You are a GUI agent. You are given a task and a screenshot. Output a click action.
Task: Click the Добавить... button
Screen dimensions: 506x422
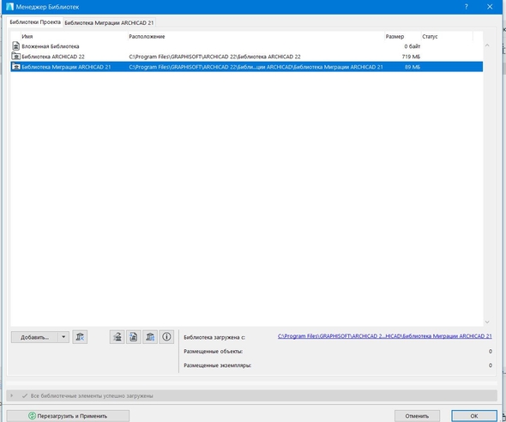(x=34, y=337)
